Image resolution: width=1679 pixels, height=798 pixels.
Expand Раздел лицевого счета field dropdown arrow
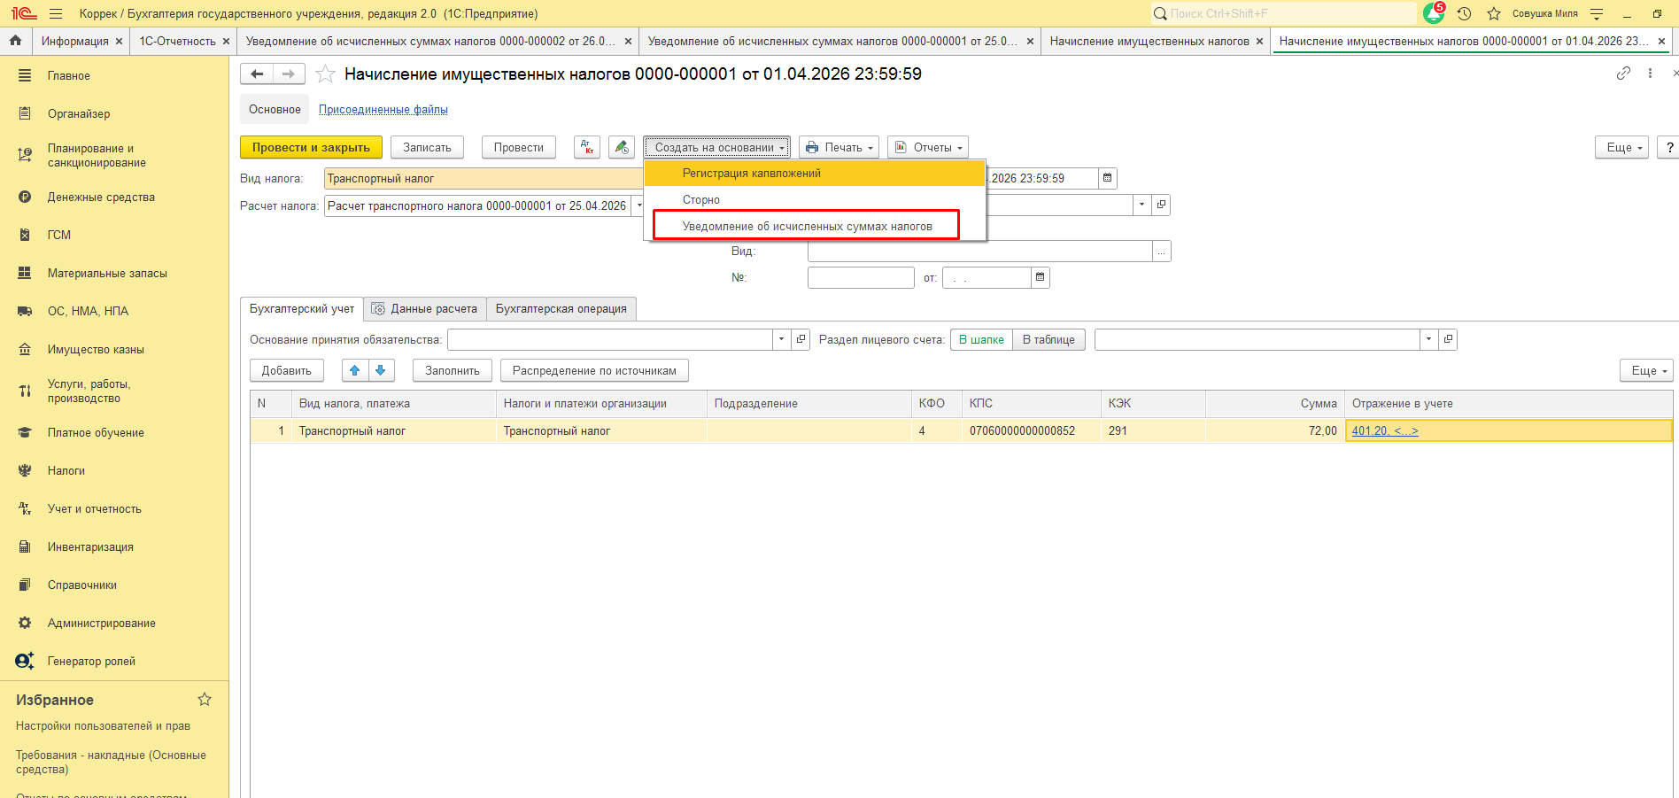[1428, 339]
